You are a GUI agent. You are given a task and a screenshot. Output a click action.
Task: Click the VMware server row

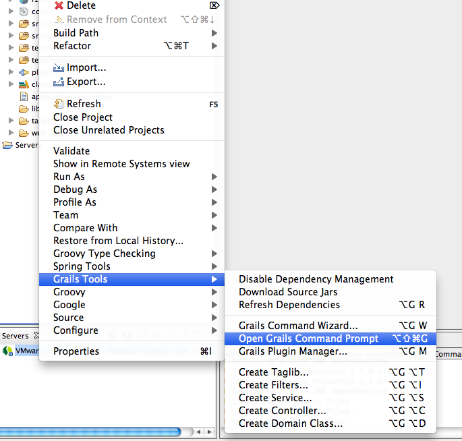point(20,351)
